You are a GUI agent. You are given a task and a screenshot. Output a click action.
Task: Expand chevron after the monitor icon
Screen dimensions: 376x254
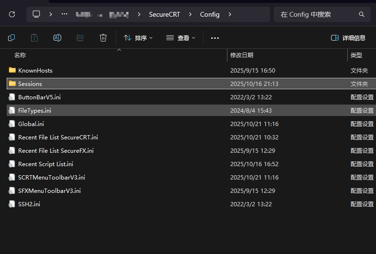[51, 14]
